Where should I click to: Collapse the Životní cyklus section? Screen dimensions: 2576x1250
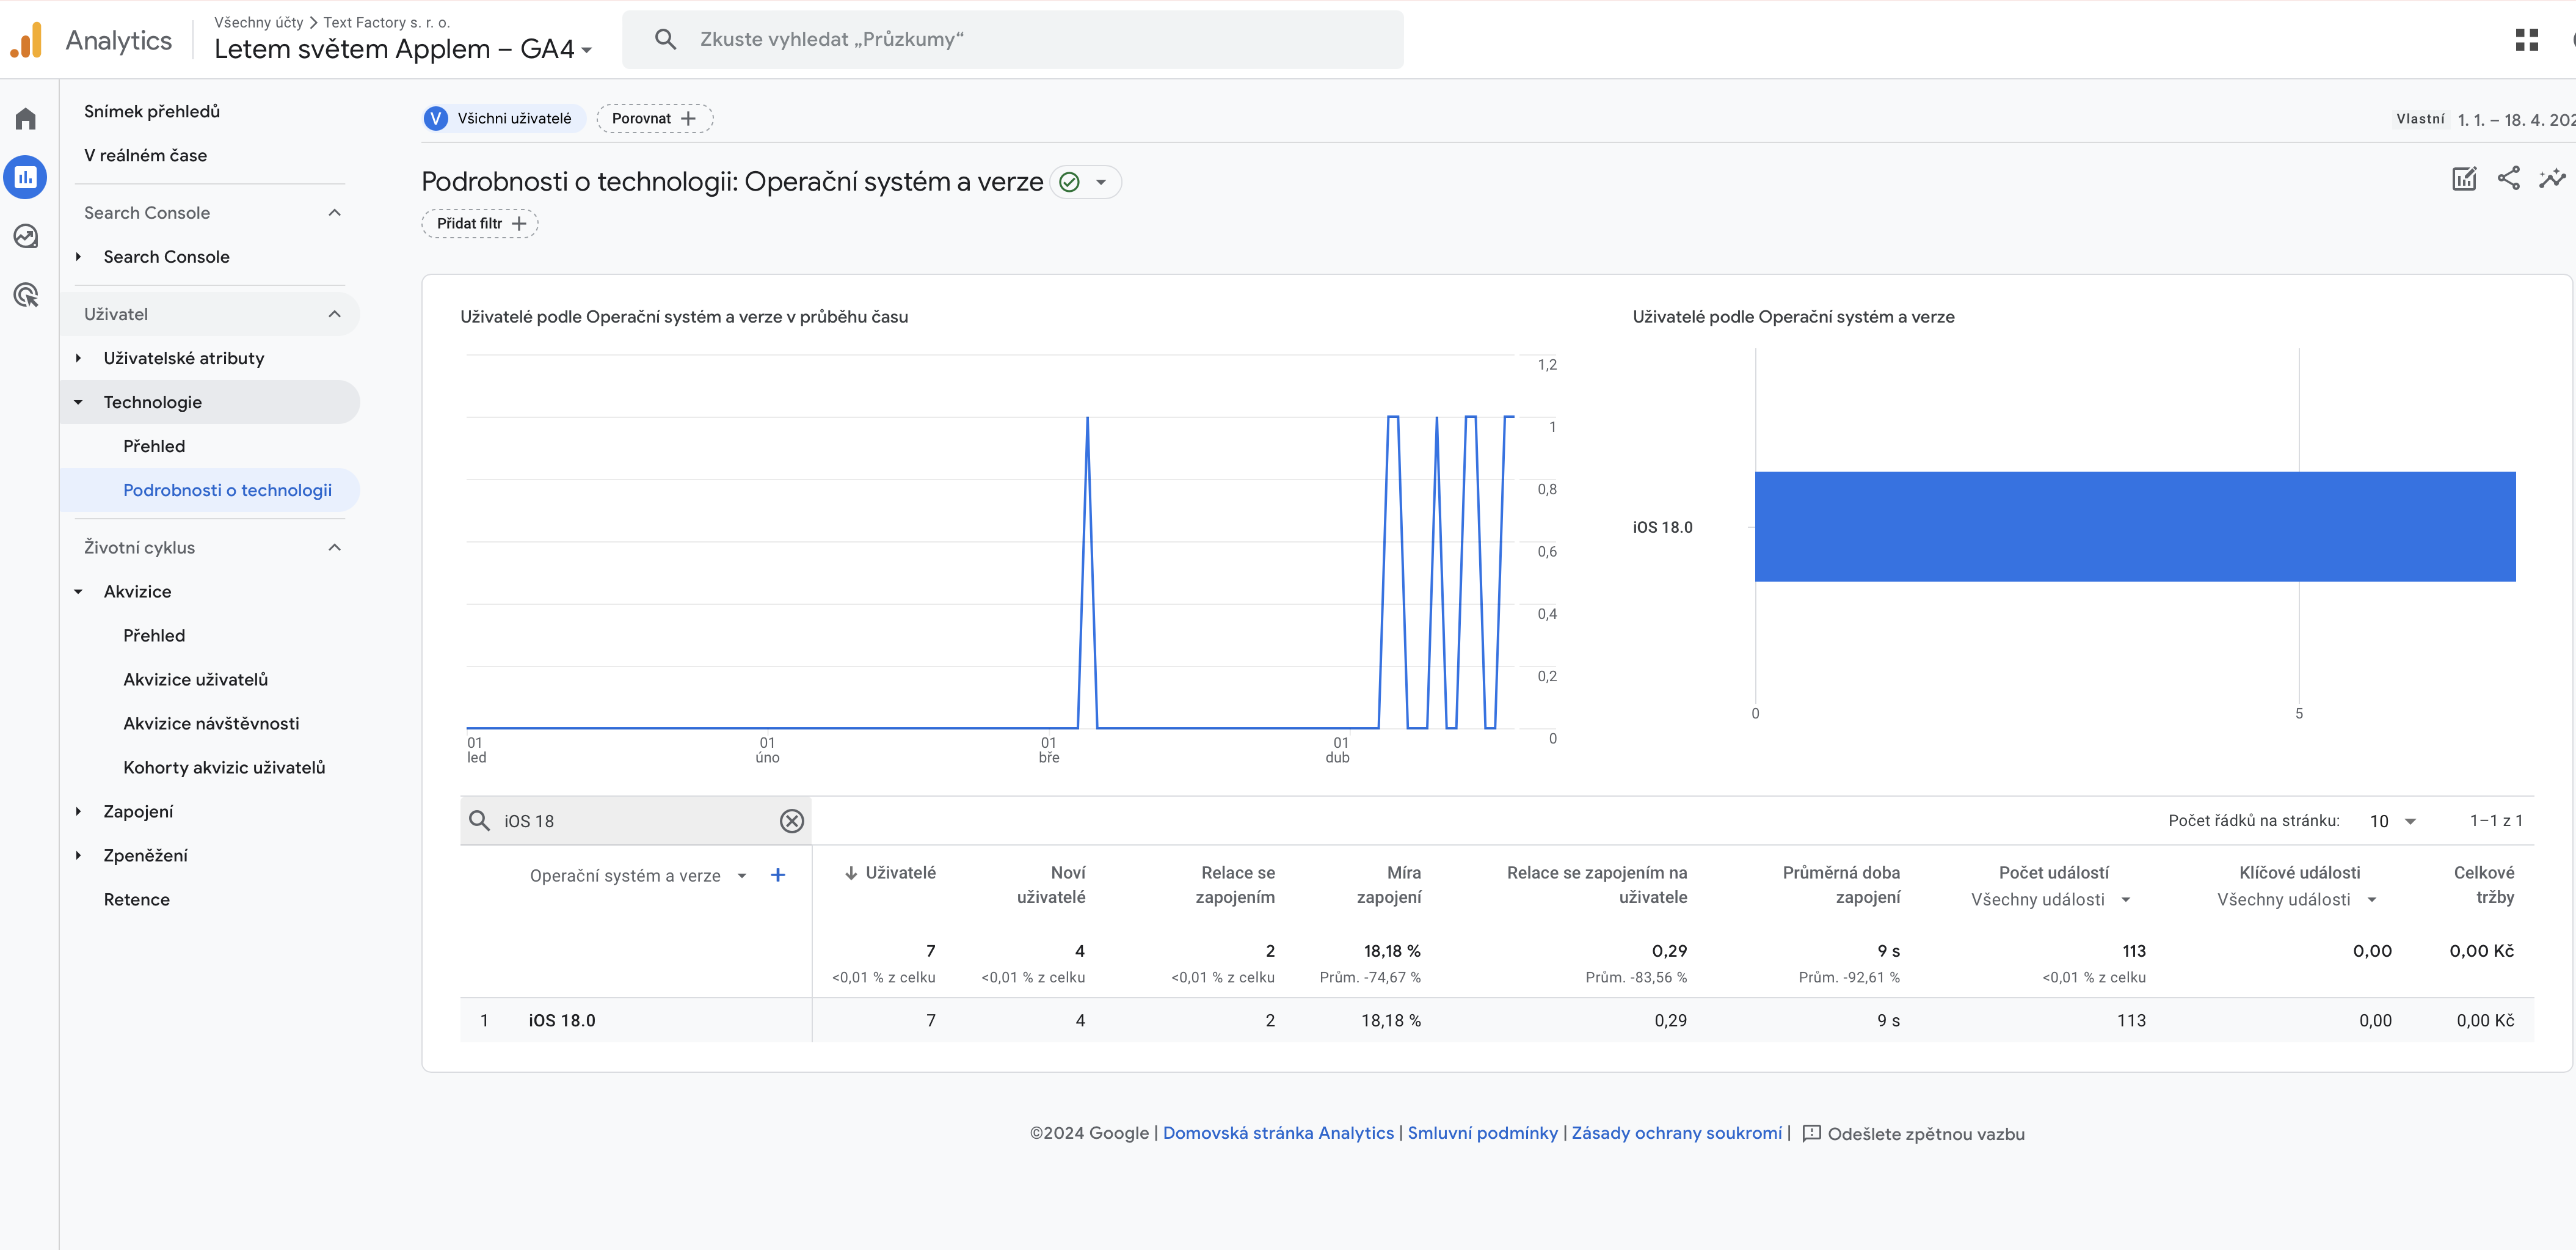click(334, 547)
